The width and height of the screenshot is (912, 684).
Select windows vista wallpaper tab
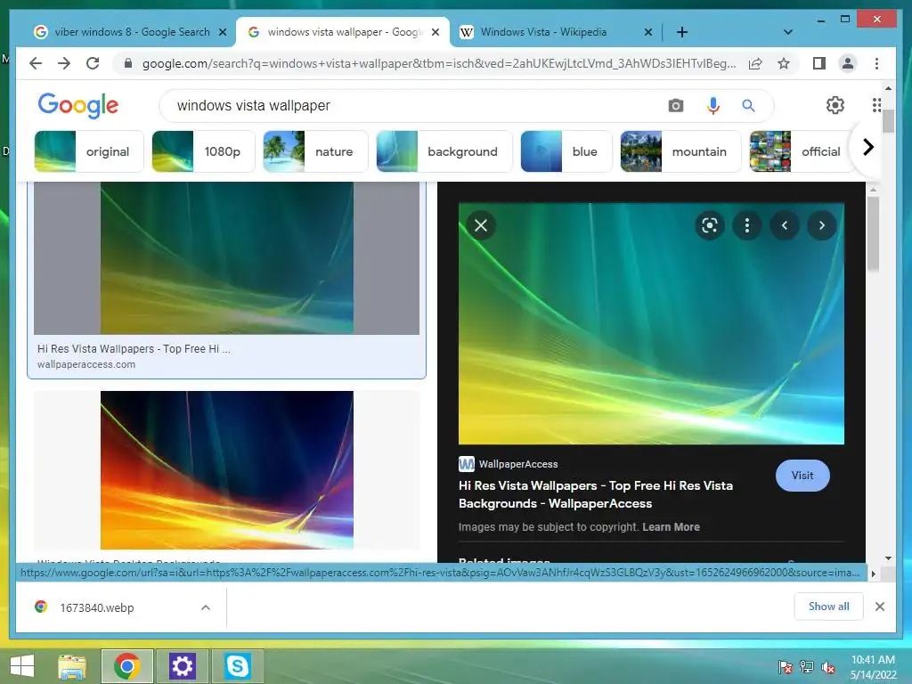pyautogui.click(x=343, y=32)
